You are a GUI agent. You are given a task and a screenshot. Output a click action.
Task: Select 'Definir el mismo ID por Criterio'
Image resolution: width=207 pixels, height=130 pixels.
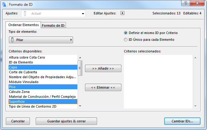(x=125, y=33)
